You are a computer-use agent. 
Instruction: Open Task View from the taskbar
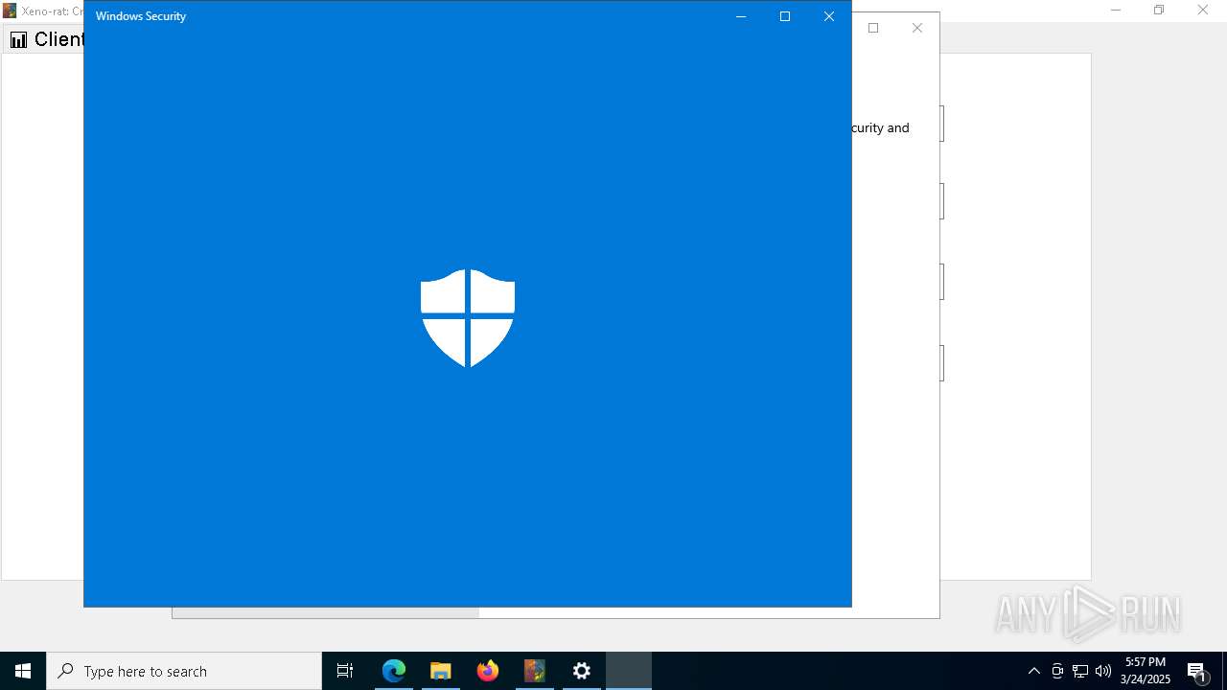(345, 671)
